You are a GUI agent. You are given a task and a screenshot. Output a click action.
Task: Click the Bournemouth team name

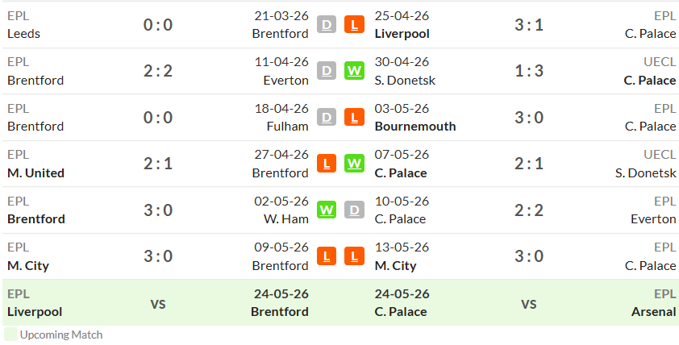(415, 127)
